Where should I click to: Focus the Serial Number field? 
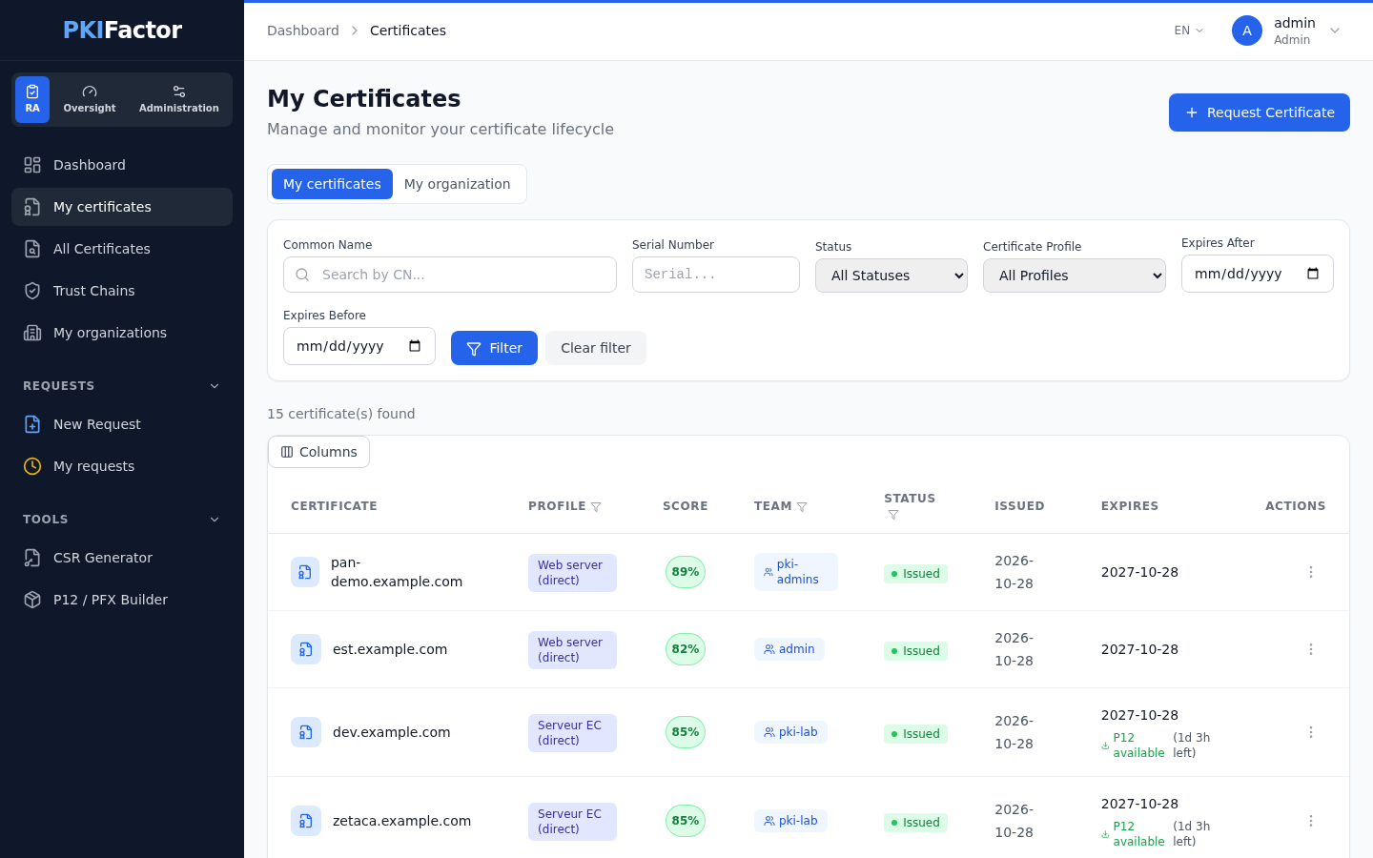716,275
